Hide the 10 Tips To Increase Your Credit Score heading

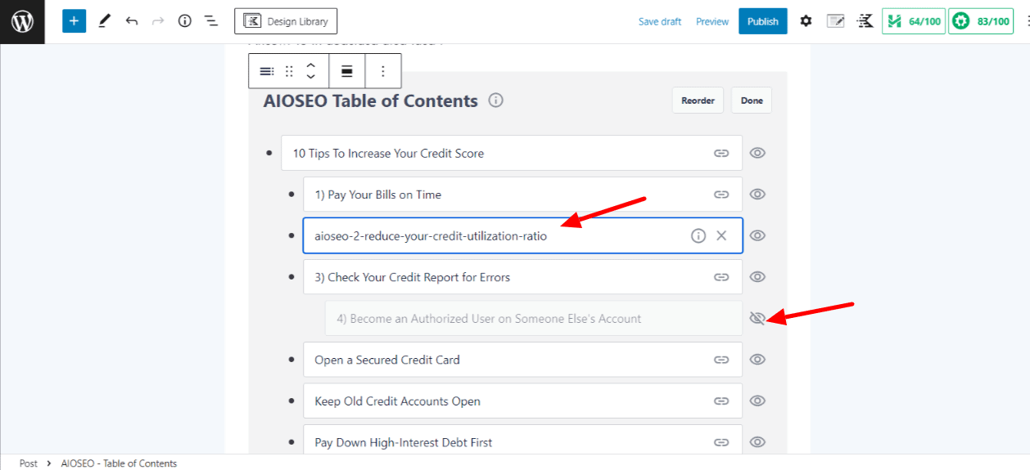(x=757, y=153)
